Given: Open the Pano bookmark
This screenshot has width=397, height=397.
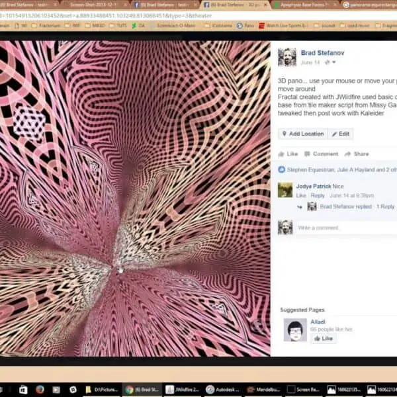Looking at the screenshot, I should pyautogui.click(x=245, y=26).
